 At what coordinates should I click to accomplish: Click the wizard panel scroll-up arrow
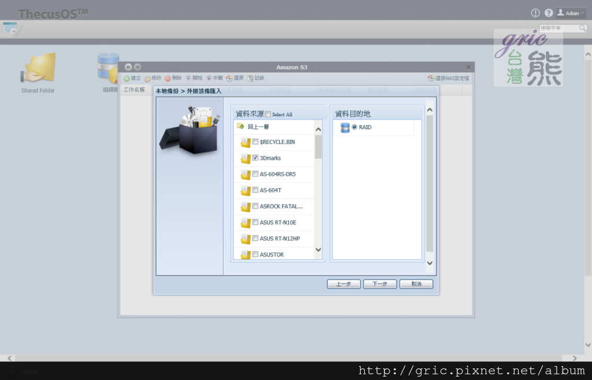430,110
